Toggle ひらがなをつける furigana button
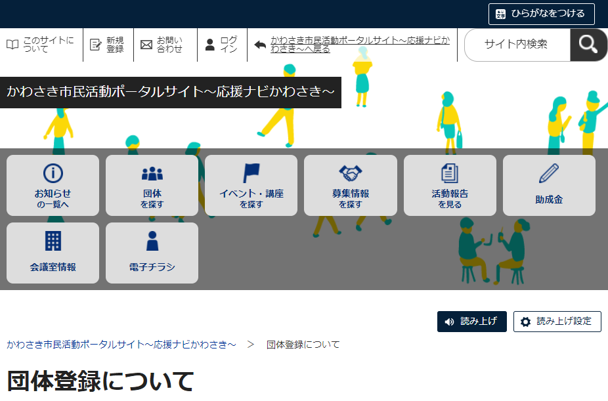608x401 pixels. click(x=541, y=14)
